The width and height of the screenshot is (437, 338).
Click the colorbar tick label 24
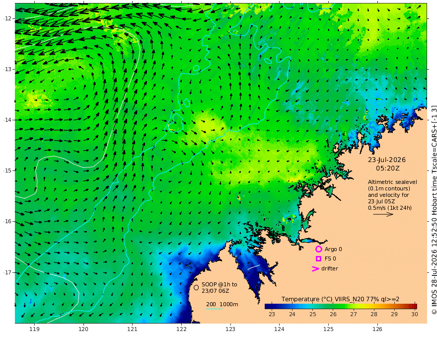[292, 314]
